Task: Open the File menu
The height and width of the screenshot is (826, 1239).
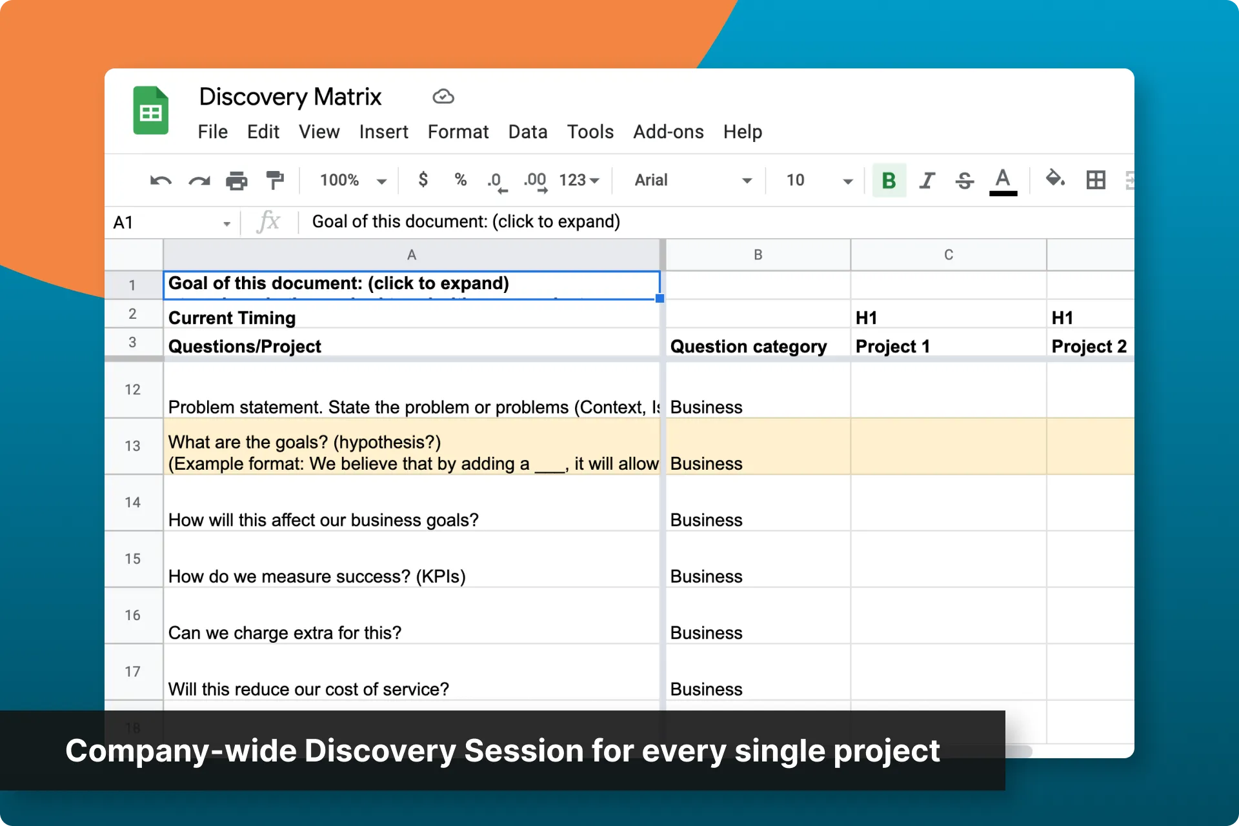Action: (x=212, y=132)
